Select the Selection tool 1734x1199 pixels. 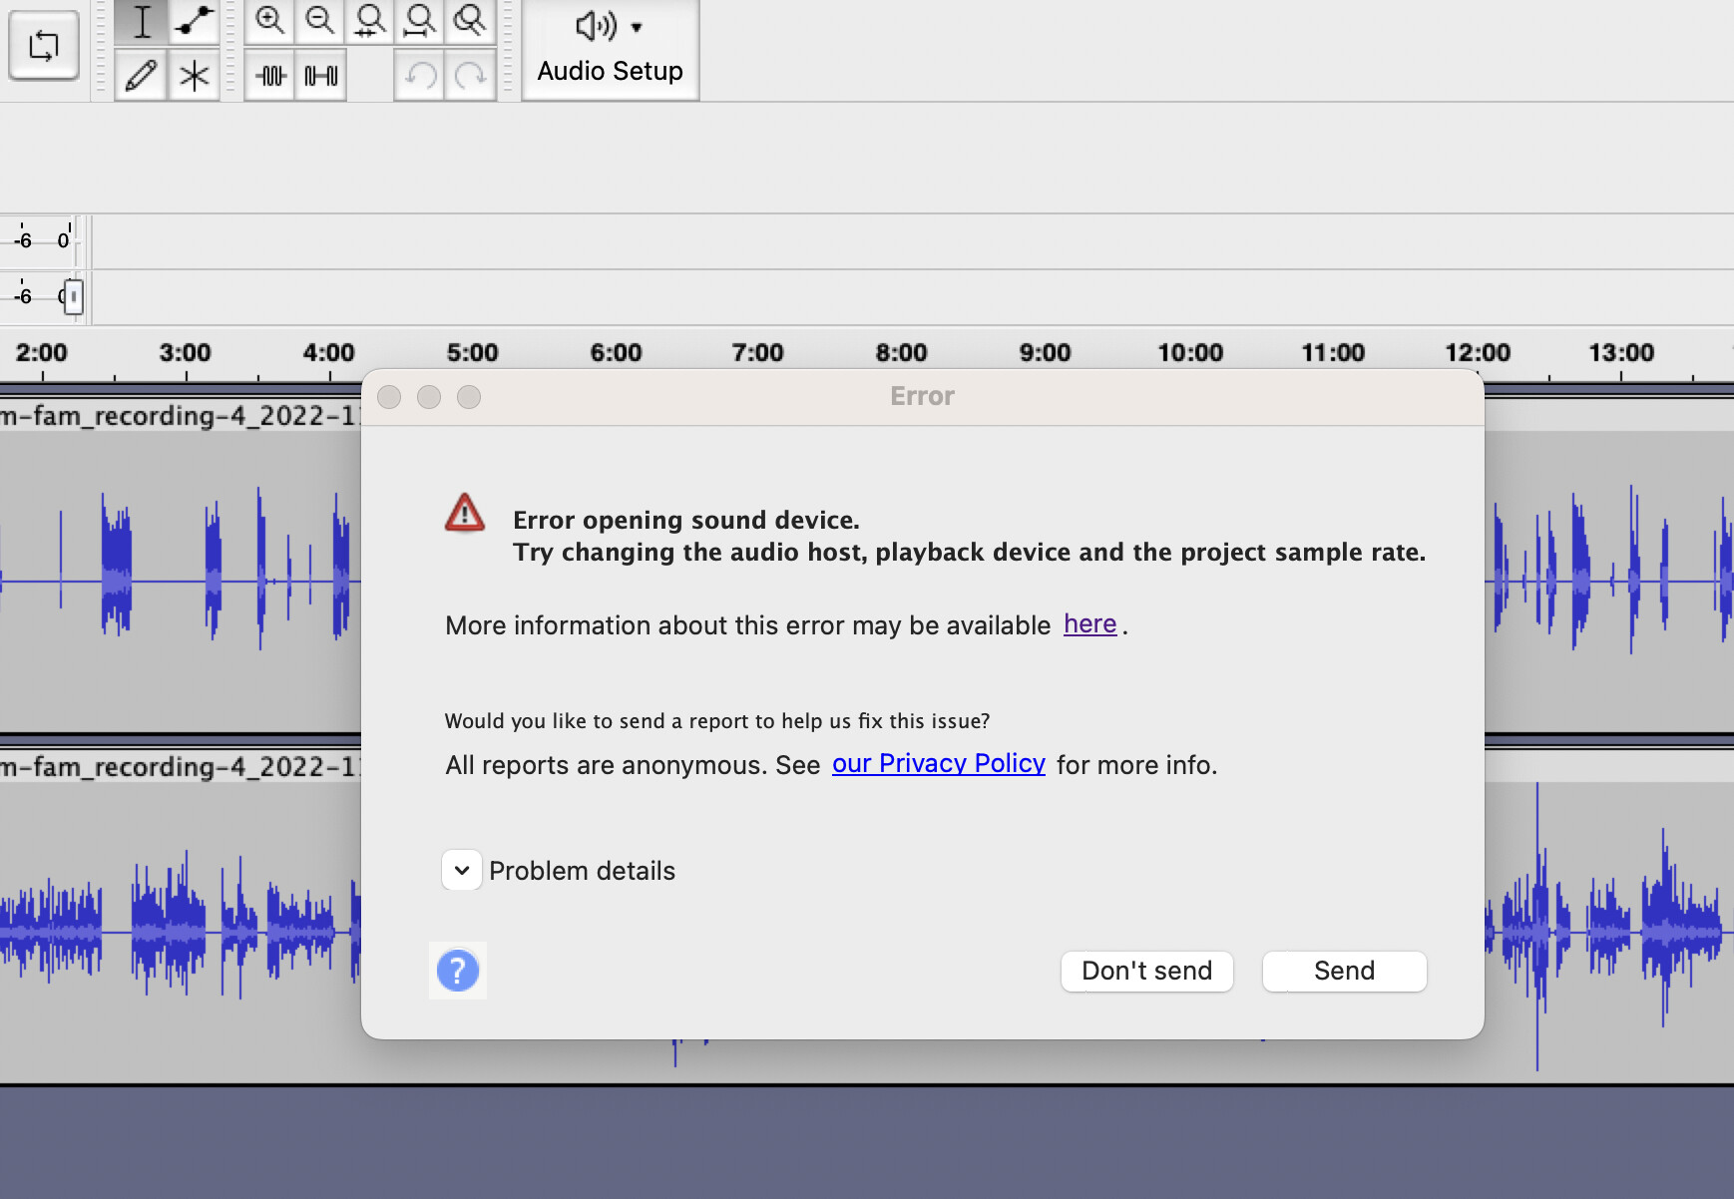[143, 19]
